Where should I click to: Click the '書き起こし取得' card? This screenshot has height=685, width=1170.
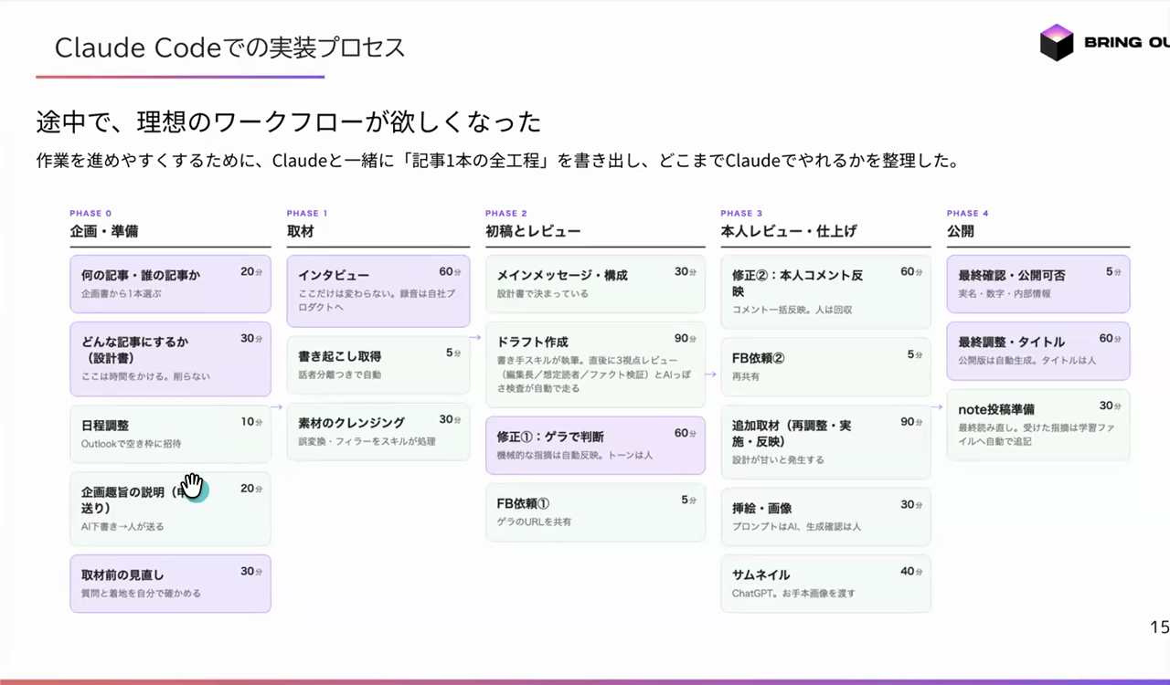tap(378, 365)
